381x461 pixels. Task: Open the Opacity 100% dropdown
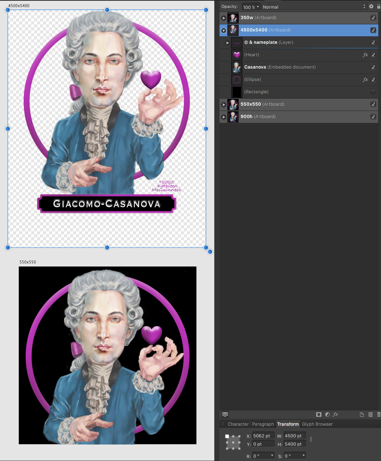coord(251,7)
